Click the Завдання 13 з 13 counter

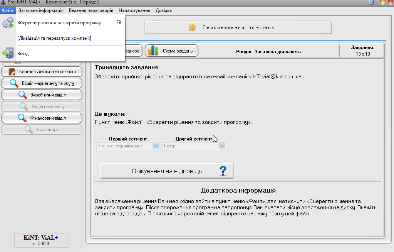[362, 51]
